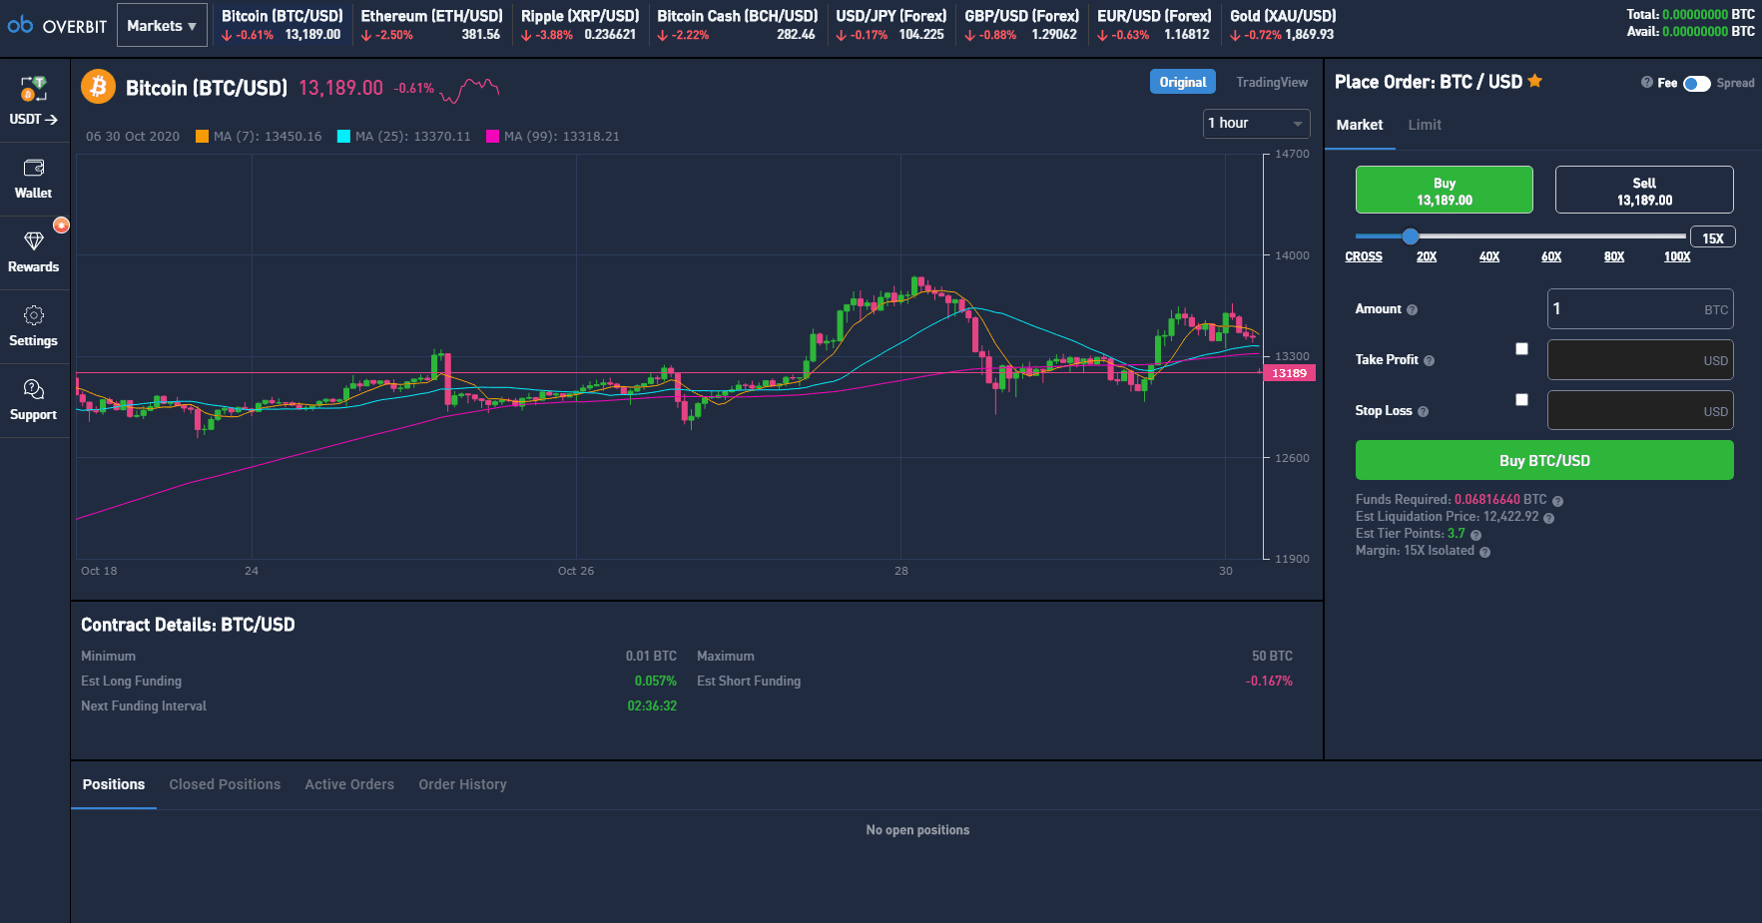Image resolution: width=1762 pixels, height=923 pixels.
Task: Select Ethereum (ETH/USD) in the ticker bar
Action: click(431, 25)
